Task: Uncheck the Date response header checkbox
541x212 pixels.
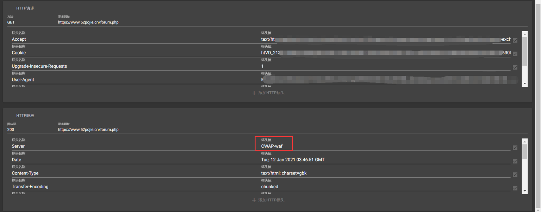Action: (x=515, y=161)
